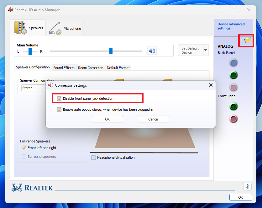The height and width of the screenshot is (208, 262).
Task: Close the Realtek HD Audio Manager window
Action: point(249,10)
